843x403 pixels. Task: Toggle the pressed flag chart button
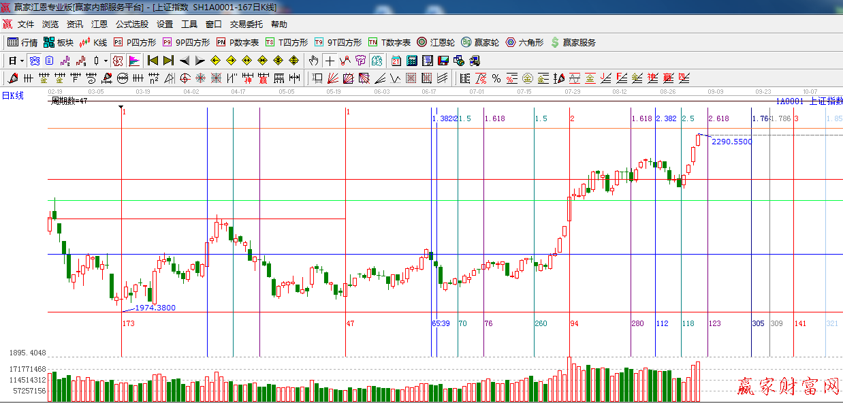(134, 61)
